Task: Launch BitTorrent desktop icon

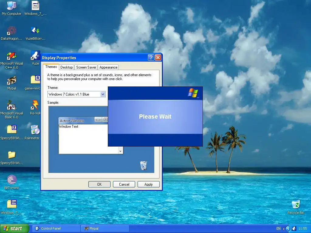Action: point(12,182)
